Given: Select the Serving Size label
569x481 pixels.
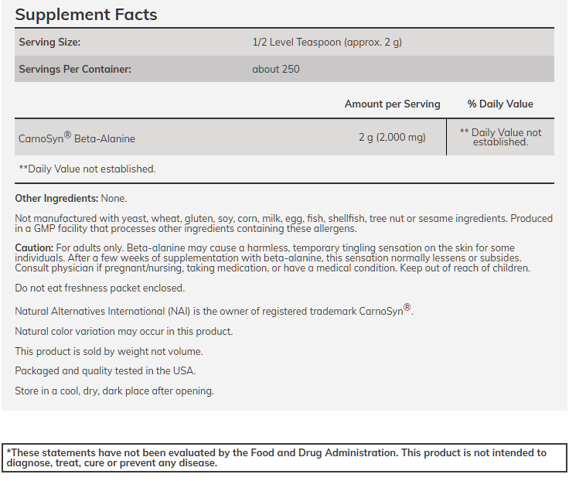Looking at the screenshot, I should pyautogui.click(x=49, y=42).
